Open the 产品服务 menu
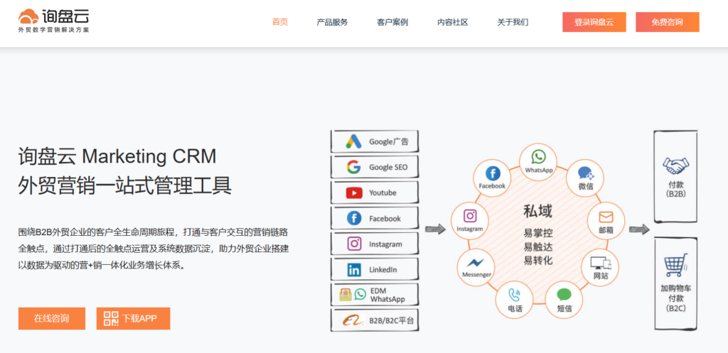 pyautogui.click(x=332, y=22)
